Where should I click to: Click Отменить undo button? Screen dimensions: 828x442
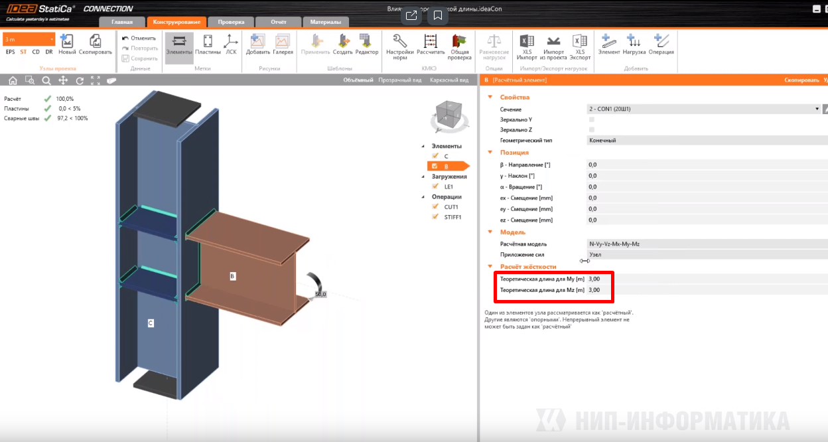139,38
